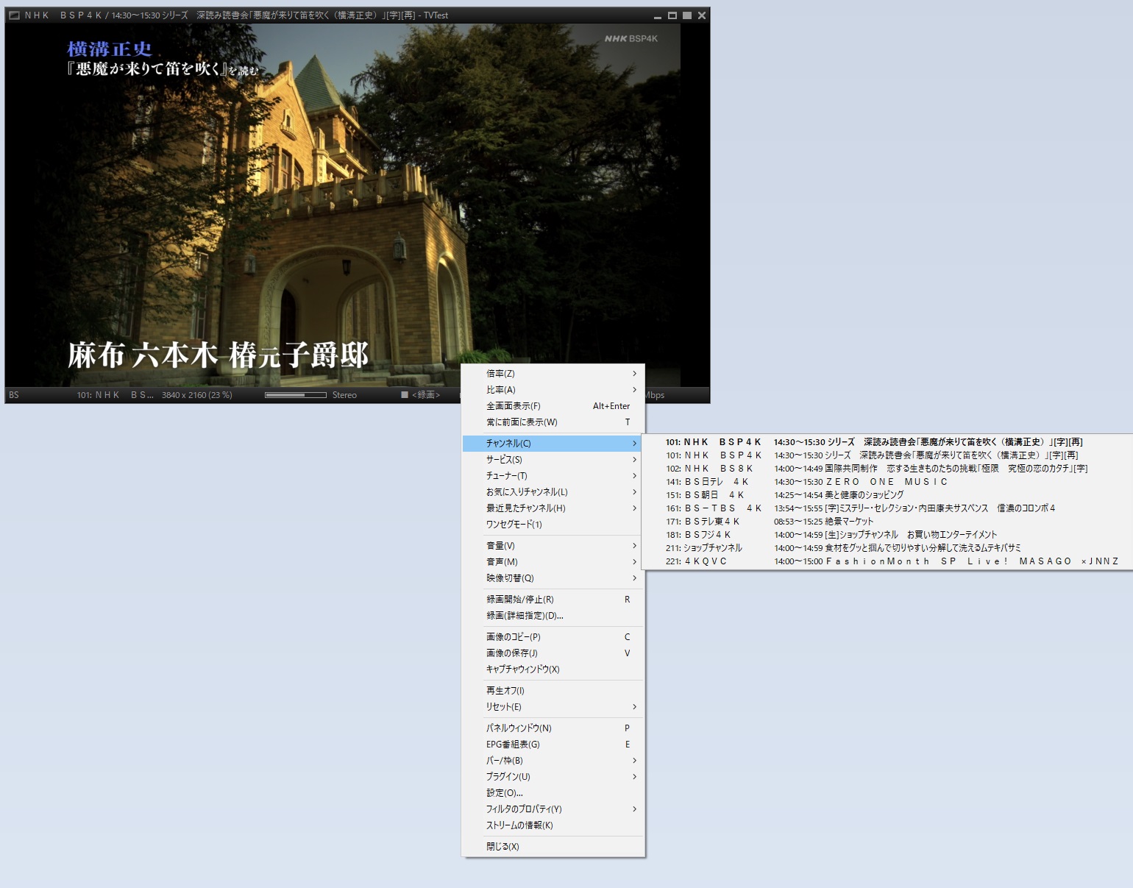Open ストリームの情報(K)
This screenshot has height=888, width=1133.
[553, 825]
